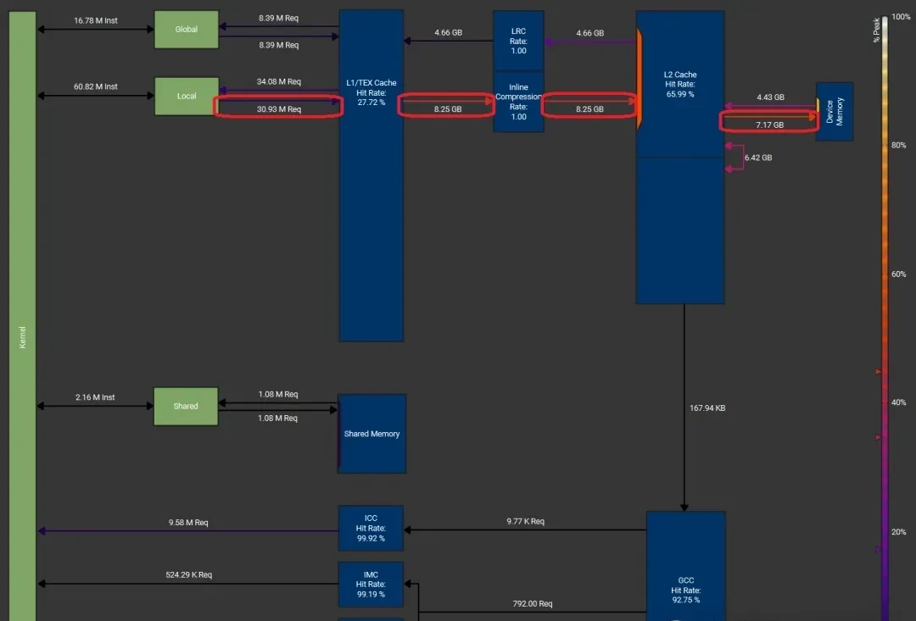
Task: Click the 100% mark on the peak scale
Action: pyautogui.click(x=901, y=17)
